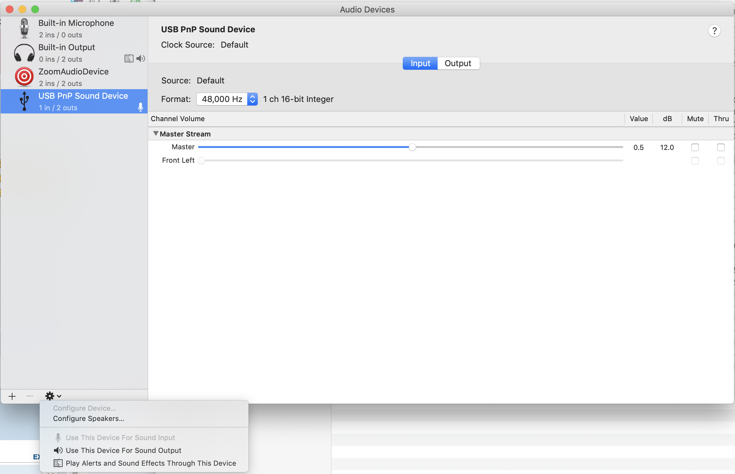Click the ZoomAudioDevice target icon
Image resolution: width=735 pixels, height=474 pixels.
point(24,77)
